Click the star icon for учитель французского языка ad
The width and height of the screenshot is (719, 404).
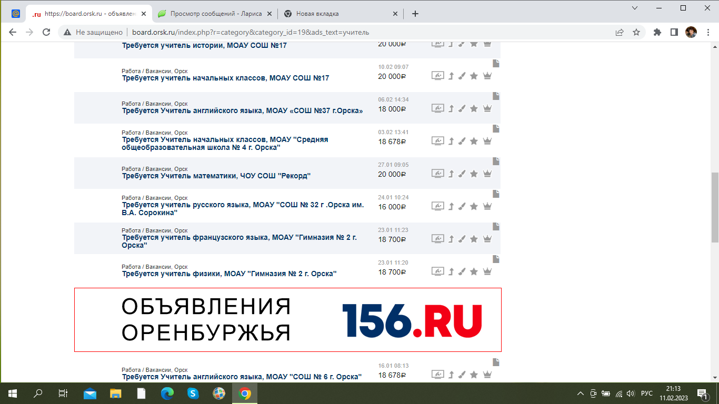(x=474, y=239)
